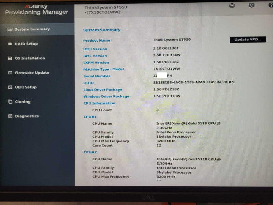This screenshot has height=205, width=273.
Task: Click the Firmware Update icon
Action: (10, 73)
